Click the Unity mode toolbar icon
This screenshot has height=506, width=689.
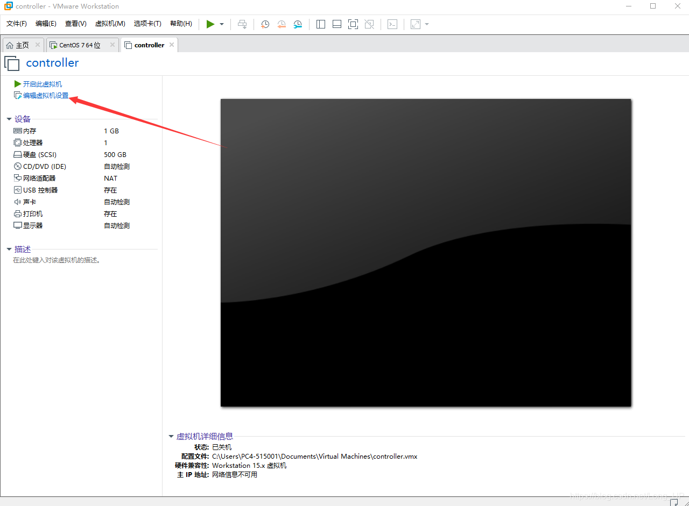pos(369,24)
